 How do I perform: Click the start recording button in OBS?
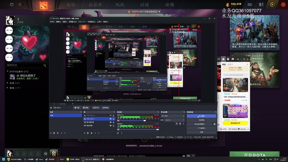[201, 120]
